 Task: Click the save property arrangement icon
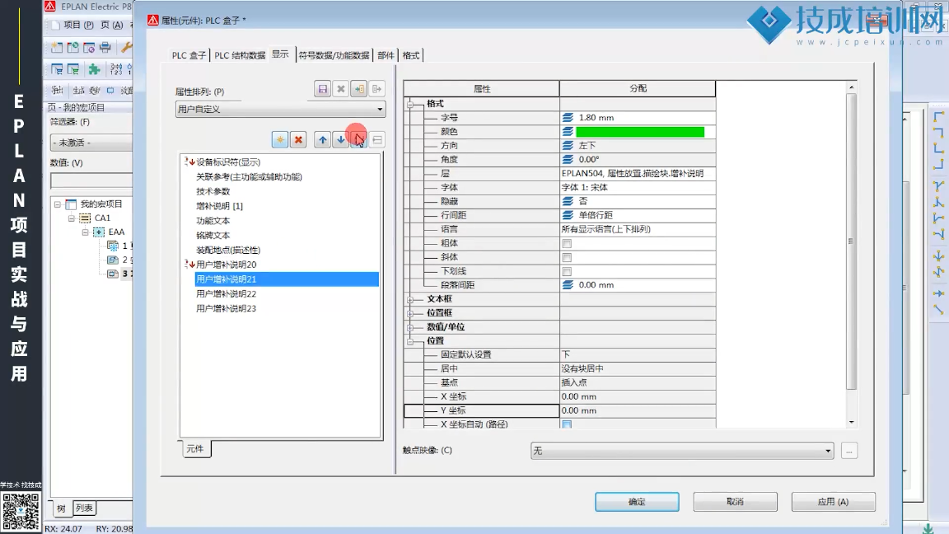click(322, 89)
